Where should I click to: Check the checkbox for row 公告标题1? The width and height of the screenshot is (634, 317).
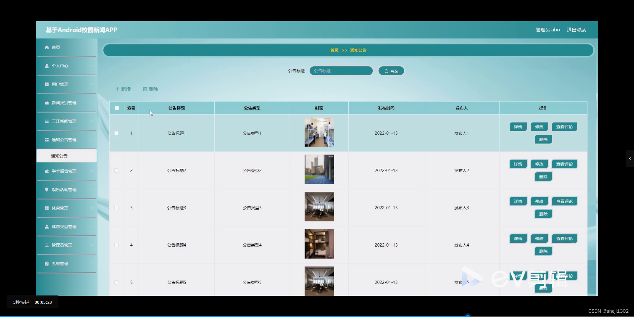(116, 133)
